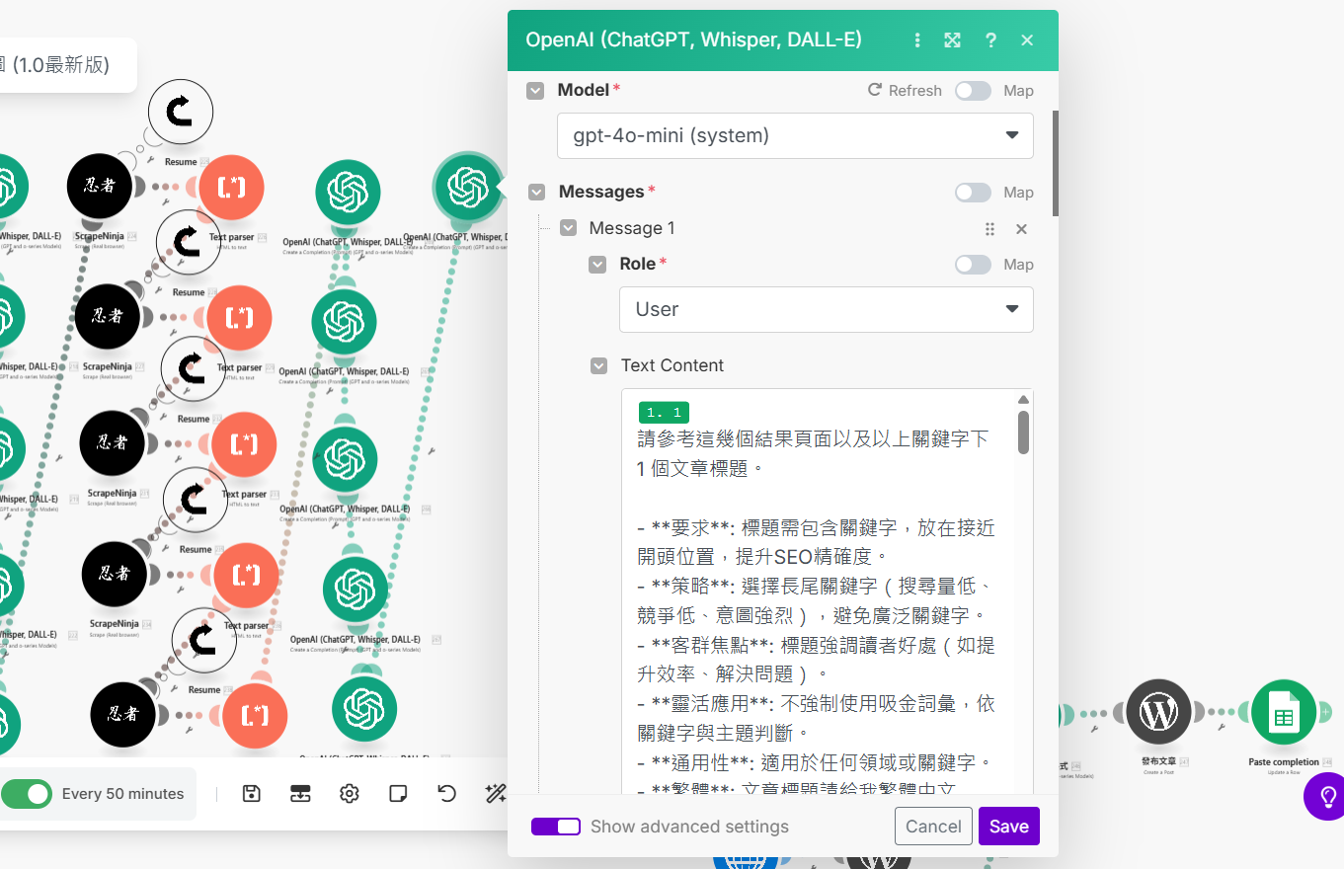1344x869 pixels.
Task: Select the topmost Text parser module
Action: [231, 187]
